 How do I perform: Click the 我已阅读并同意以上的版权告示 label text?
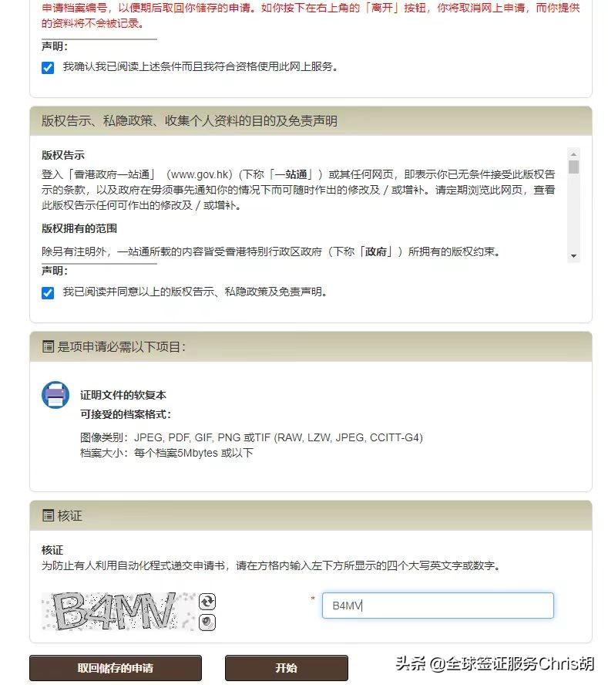point(195,292)
